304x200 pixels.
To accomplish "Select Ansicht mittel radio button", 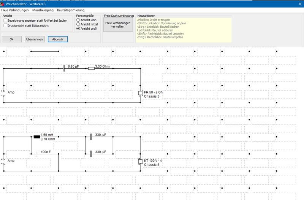I will (78, 24).
